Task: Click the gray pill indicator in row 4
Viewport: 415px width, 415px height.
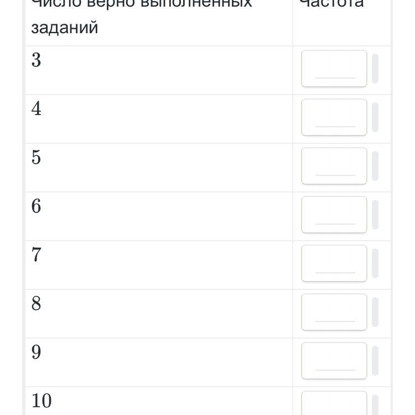Action: coord(375,117)
